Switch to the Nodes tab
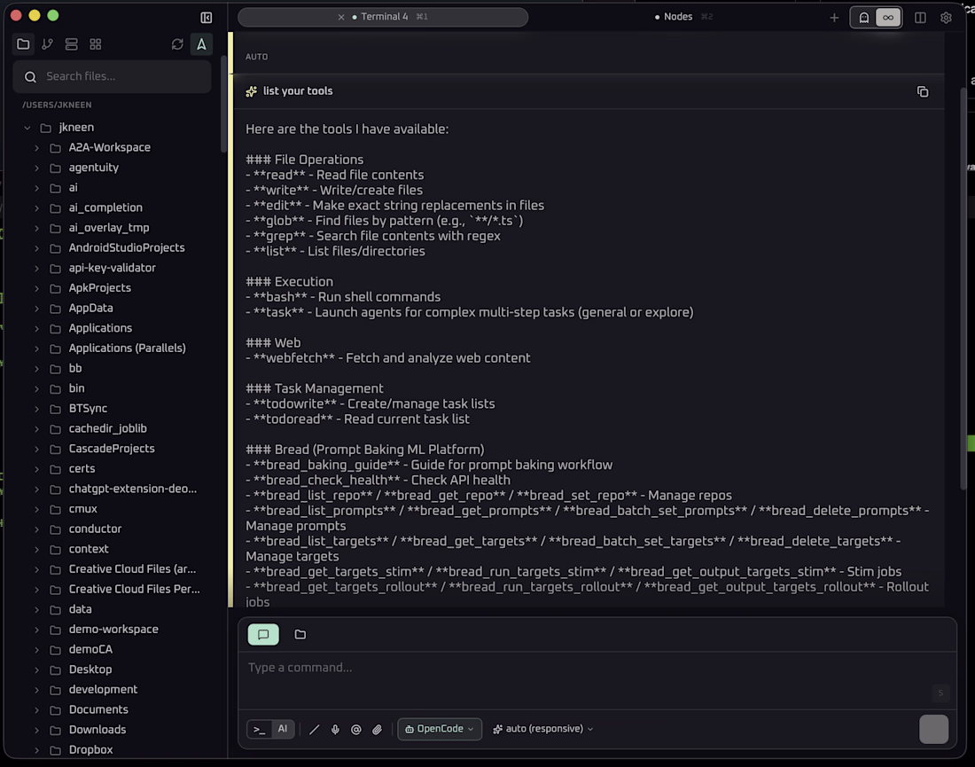 pos(678,17)
